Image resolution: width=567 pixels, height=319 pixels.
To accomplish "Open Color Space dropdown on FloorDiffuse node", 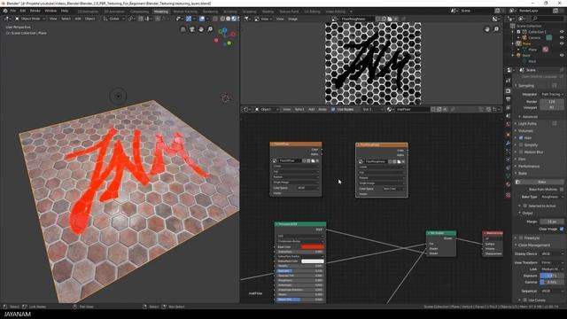I will pyautogui.click(x=307, y=188).
